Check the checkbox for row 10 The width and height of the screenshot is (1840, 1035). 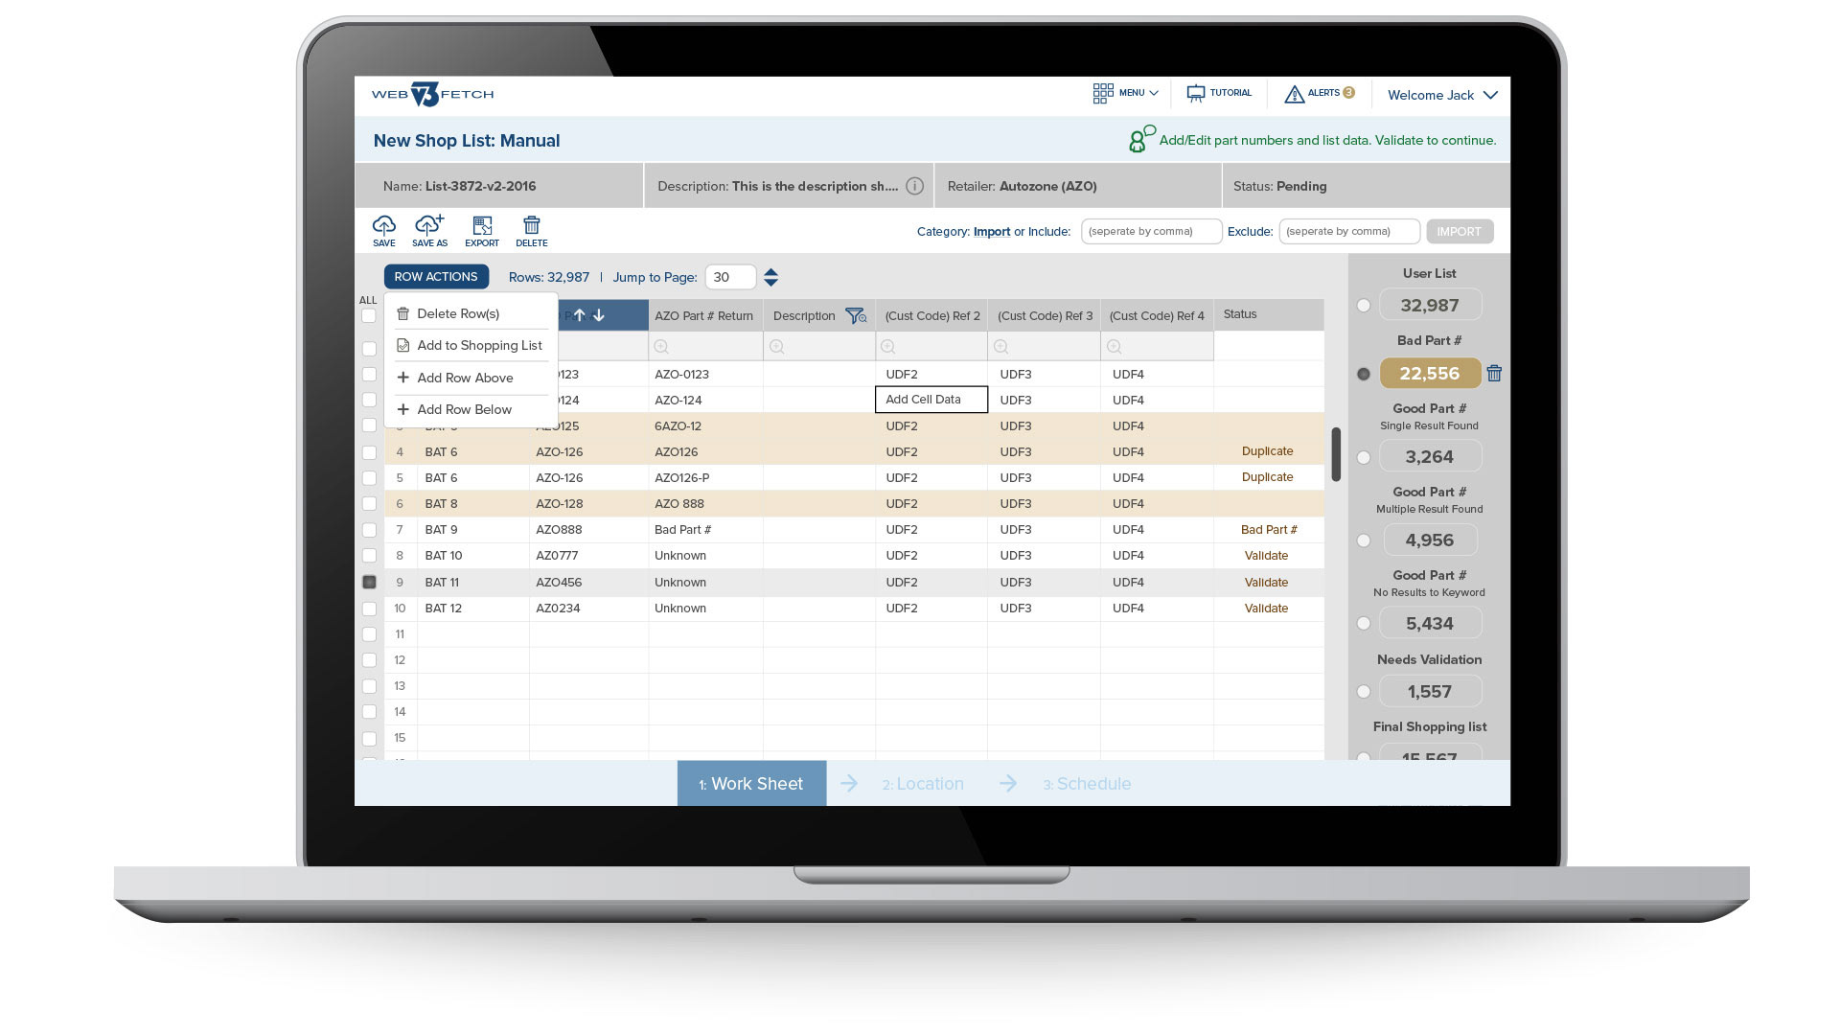click(x=369, y=609)
